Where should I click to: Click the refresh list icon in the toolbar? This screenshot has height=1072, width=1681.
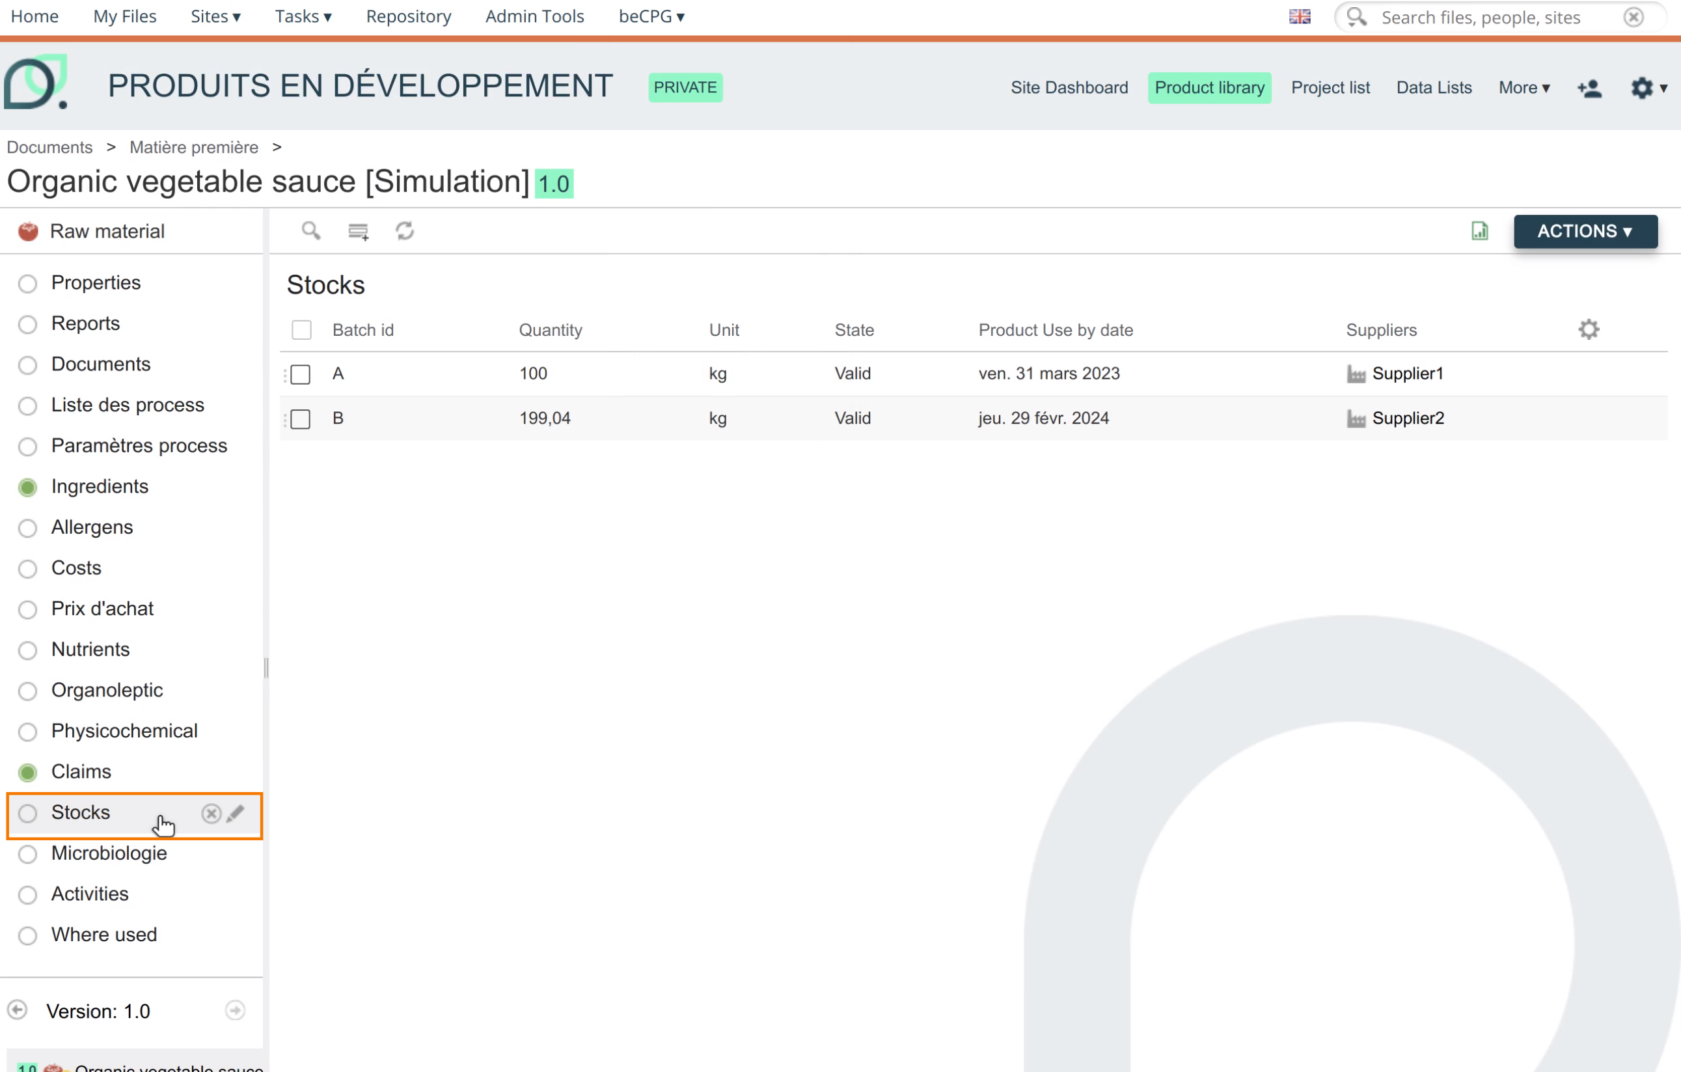405,230
